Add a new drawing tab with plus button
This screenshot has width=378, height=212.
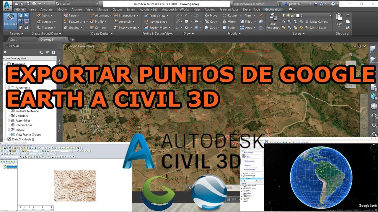pyautogui.click(x=73, y=39)
